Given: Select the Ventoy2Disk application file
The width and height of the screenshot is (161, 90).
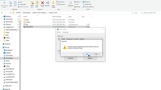Looking at the screenshot, I should click(x=29, y=27).
